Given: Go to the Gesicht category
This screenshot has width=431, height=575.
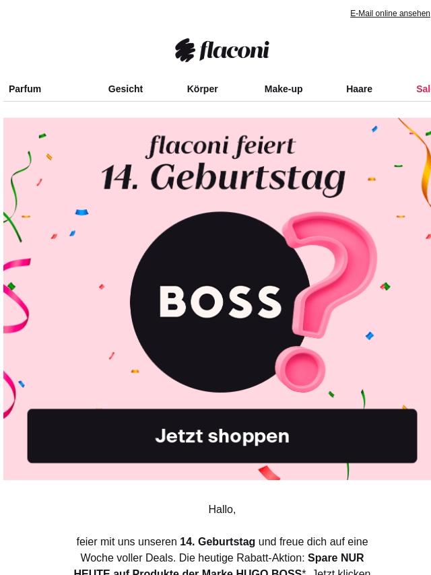Looking at the screenshot, I should (x=125, y=89).
